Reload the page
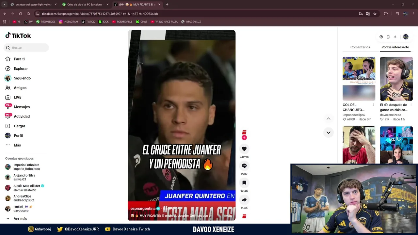Screen dimensions: 418x235 coord(20,14)
